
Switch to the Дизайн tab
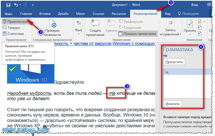(x=63, y=14)
